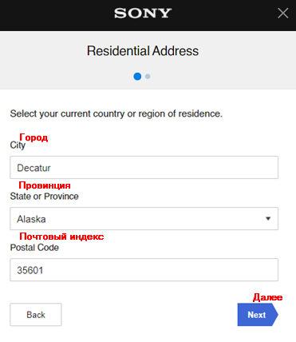Click the Residential Address heading

[x=143, y=51]
